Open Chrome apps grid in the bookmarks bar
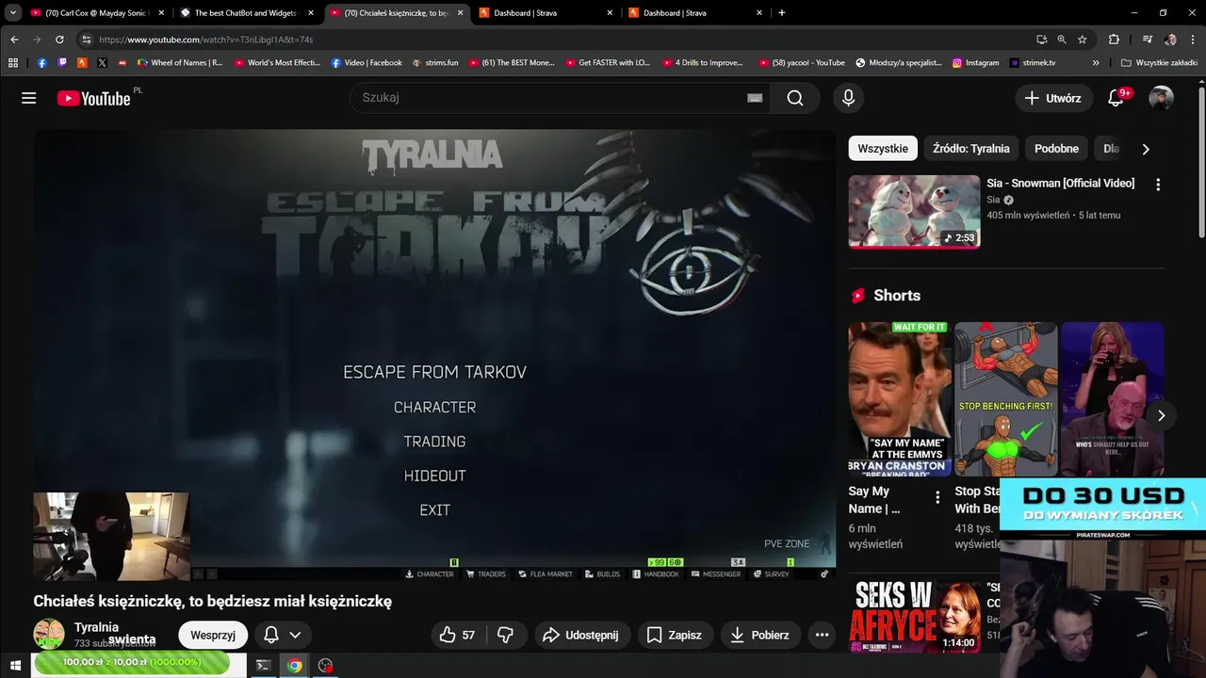 (x=13, y=63)
